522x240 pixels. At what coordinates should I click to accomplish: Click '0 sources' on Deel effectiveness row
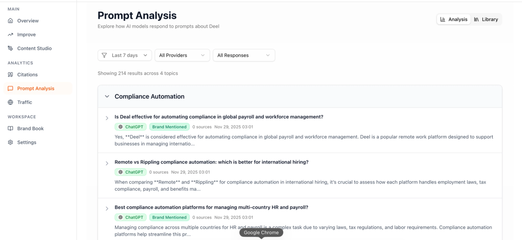tap(202, 127)
